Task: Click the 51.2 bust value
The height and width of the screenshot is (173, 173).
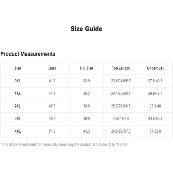Action: (x=52, y=131)
